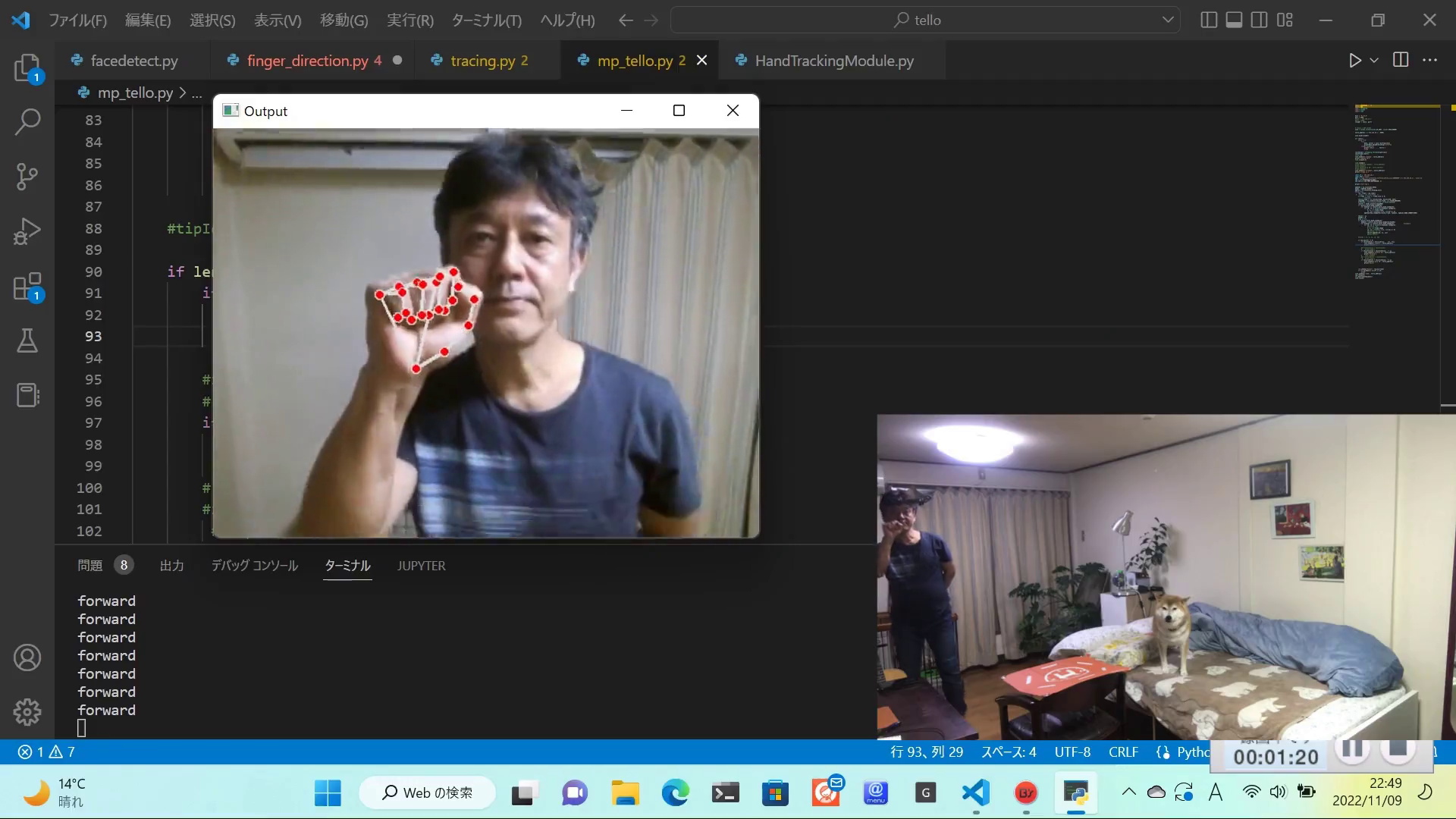Select the ターミナル panel tab

(x=347, y=566)
